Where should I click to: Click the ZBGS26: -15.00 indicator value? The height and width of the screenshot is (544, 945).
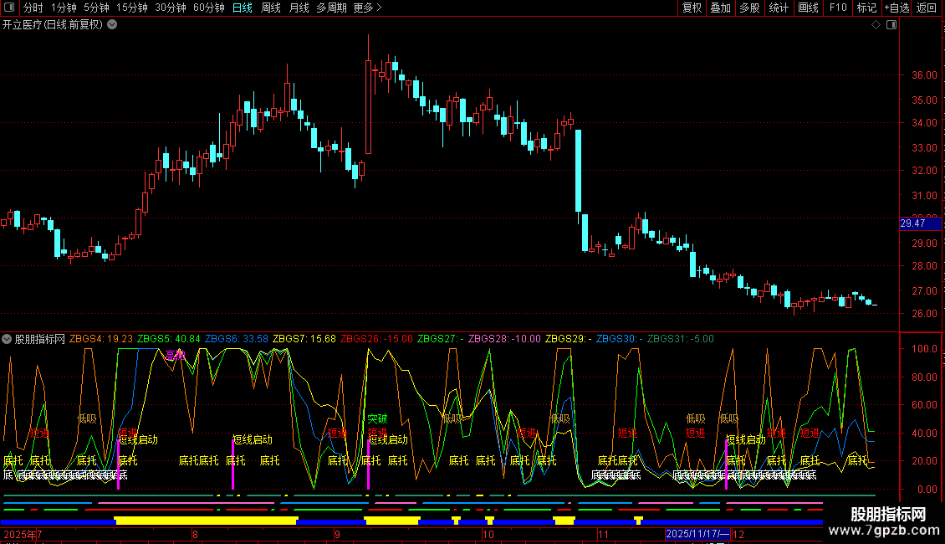pyautogui.click(x=376, y=339)
